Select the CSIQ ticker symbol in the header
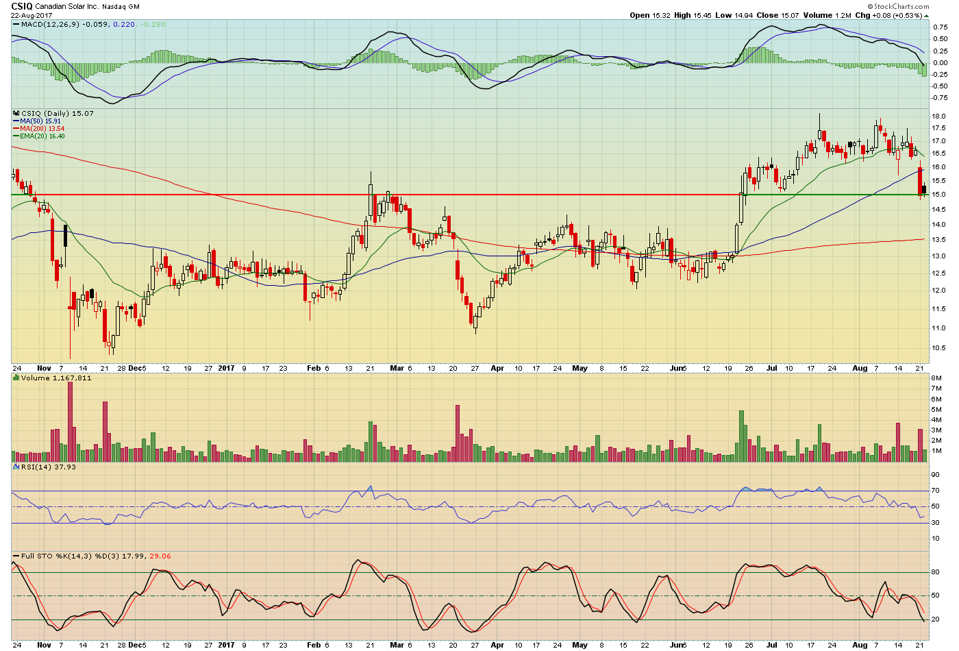Screen dimensions: 959x651 [x=22, y=6]
